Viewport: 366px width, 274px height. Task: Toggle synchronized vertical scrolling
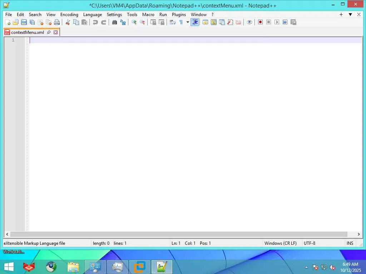pyautogui.click(x=153, y=22)
